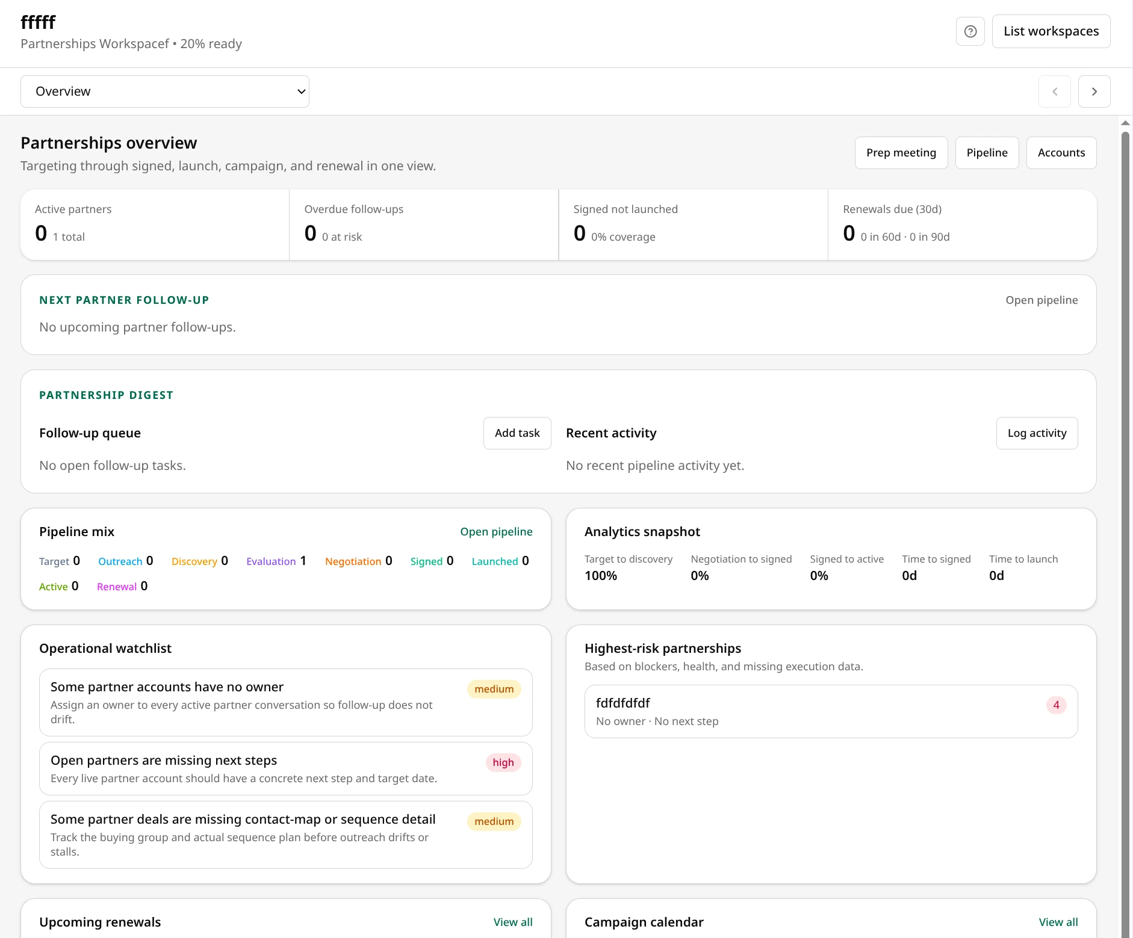Click the scrollbar up arrow
This screenshot has width=1133, height=938.
point(1125,122)
